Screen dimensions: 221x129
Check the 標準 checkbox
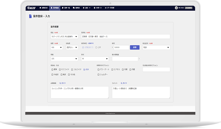click(x=52, y=70)
